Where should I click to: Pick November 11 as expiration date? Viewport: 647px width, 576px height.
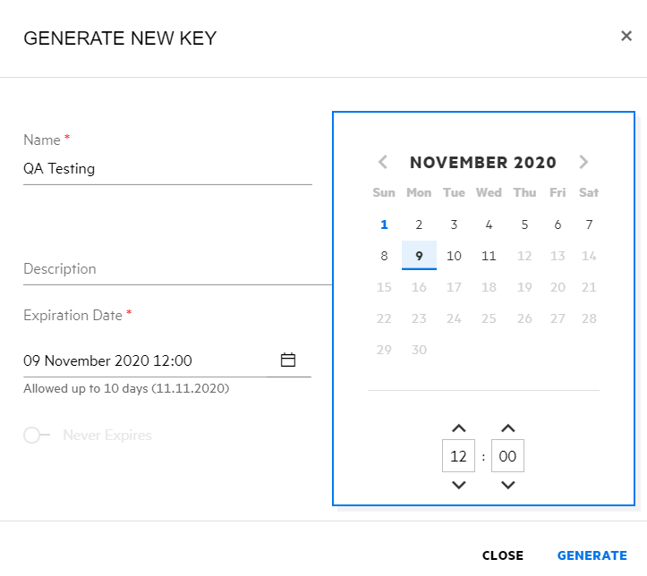point(489,256)
